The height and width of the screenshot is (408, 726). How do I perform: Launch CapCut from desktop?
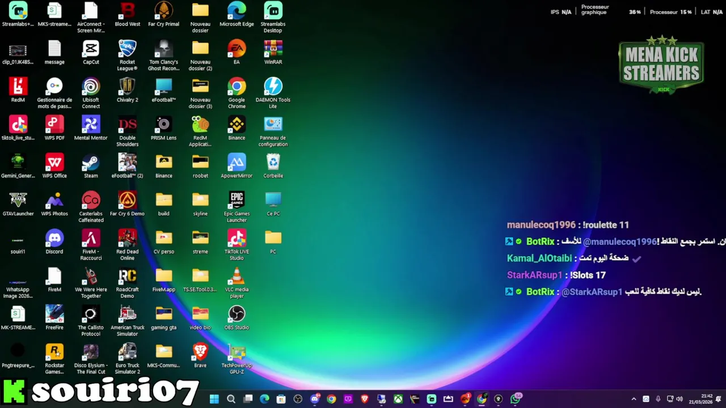click(91, 52)
